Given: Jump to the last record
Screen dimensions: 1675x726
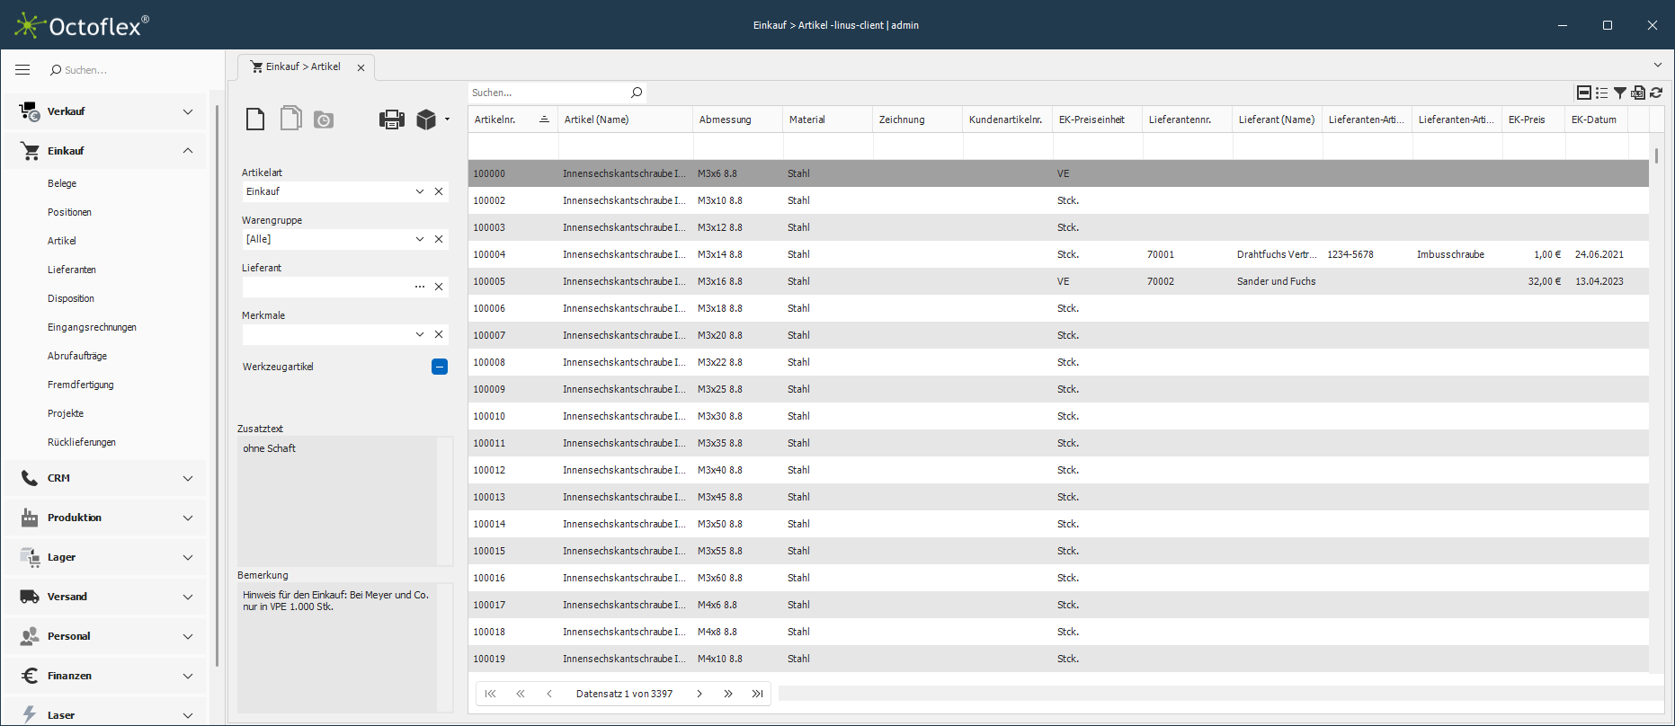Looking at the screenshot, I should point(757,694).
